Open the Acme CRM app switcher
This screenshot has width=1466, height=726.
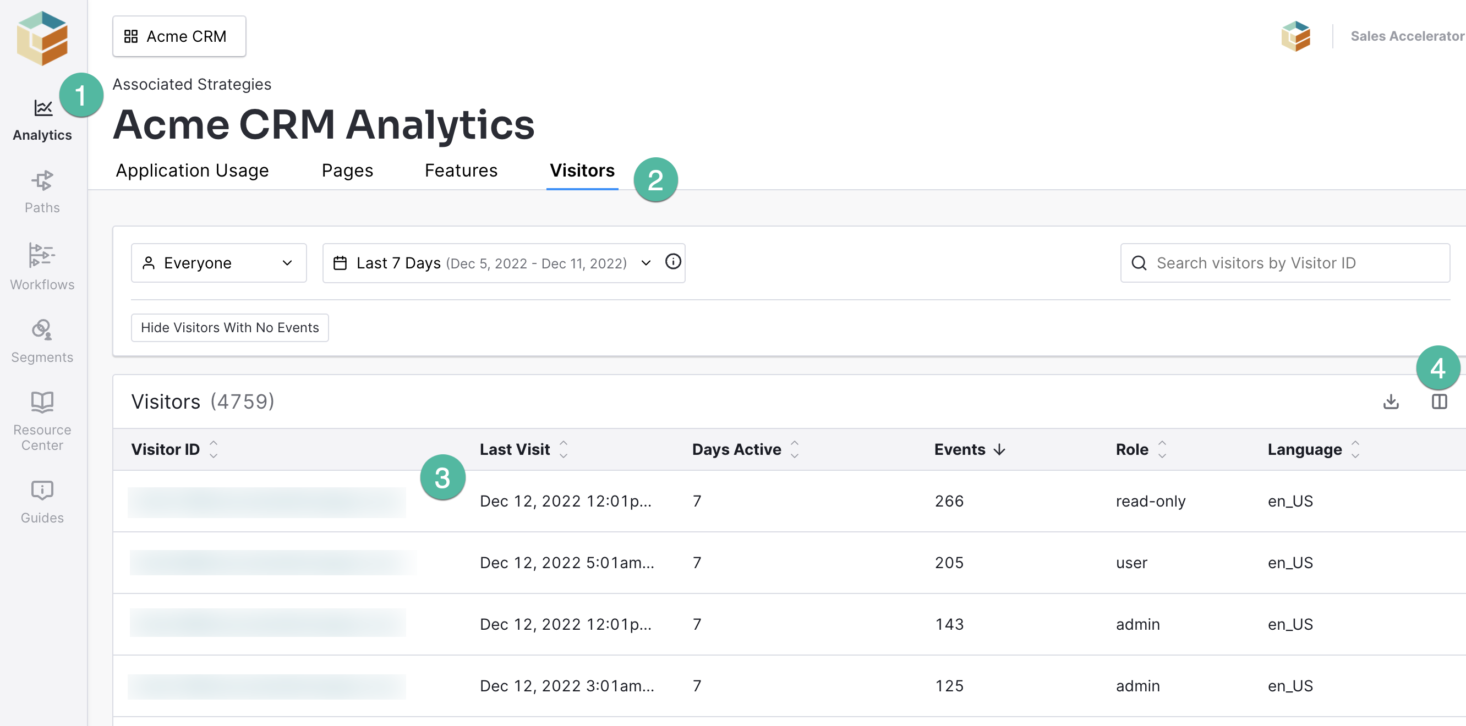(179, 36)
